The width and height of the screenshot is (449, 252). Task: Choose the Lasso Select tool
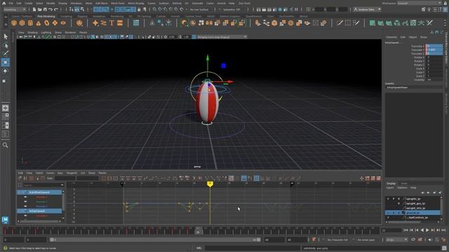(6, 45)
